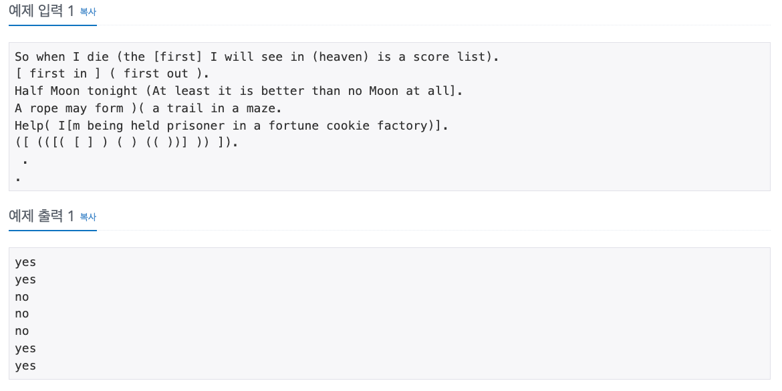This screenshot has width=782, height=391.
Task: Click the brackets-only line in sample input
Action: tap(127, 142)
